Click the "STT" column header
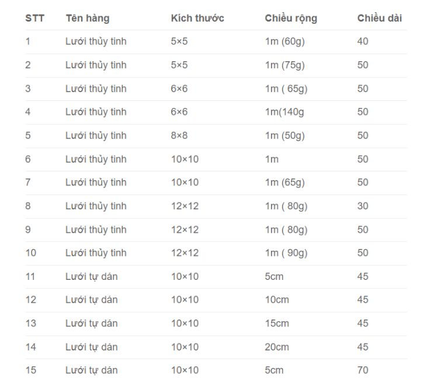 pos(34,18)
